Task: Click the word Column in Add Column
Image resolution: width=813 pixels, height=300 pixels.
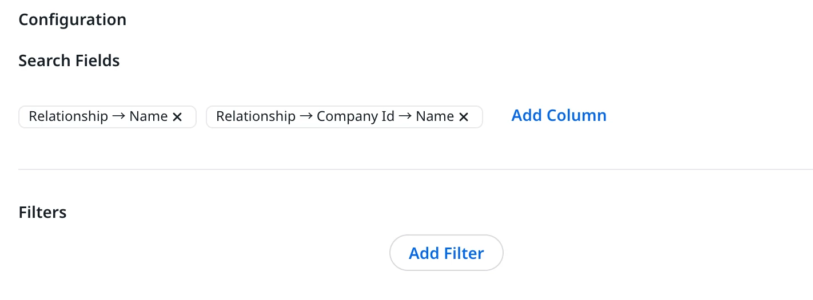Action: tap(577, 116)
